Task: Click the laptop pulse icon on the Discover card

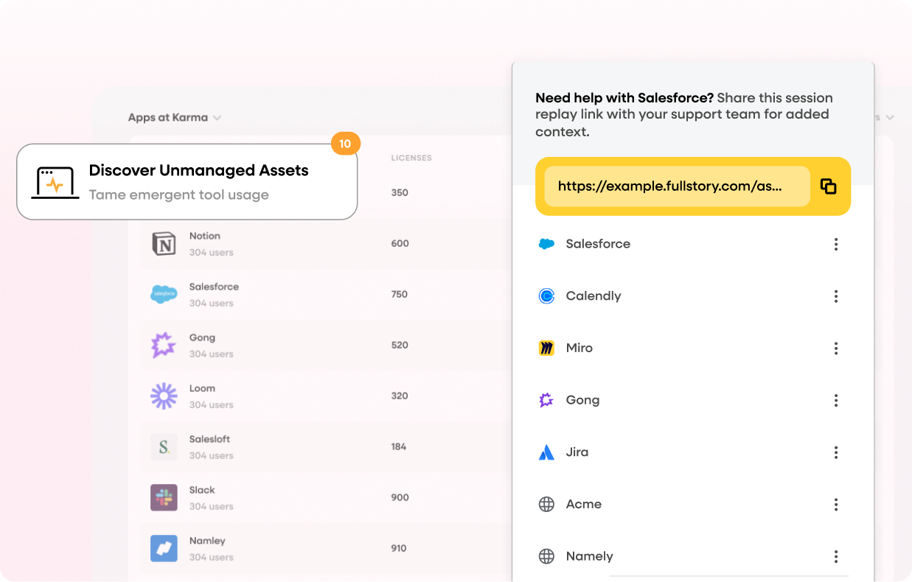Action: [55, 182]
